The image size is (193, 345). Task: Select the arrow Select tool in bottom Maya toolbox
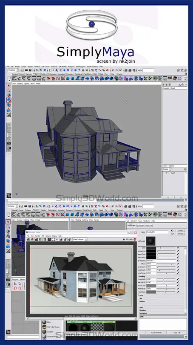(x=9, y=222)
